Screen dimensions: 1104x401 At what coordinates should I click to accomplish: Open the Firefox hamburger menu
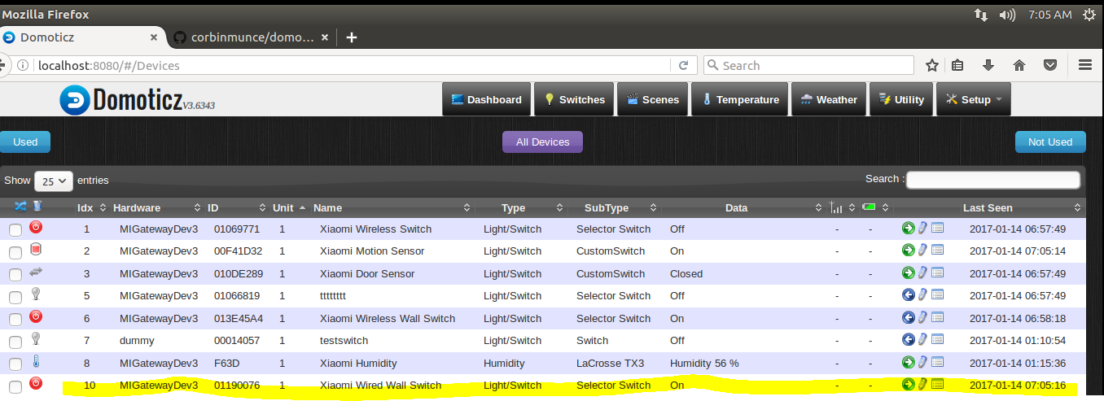pyautogui.click(x=1084, y=65)
